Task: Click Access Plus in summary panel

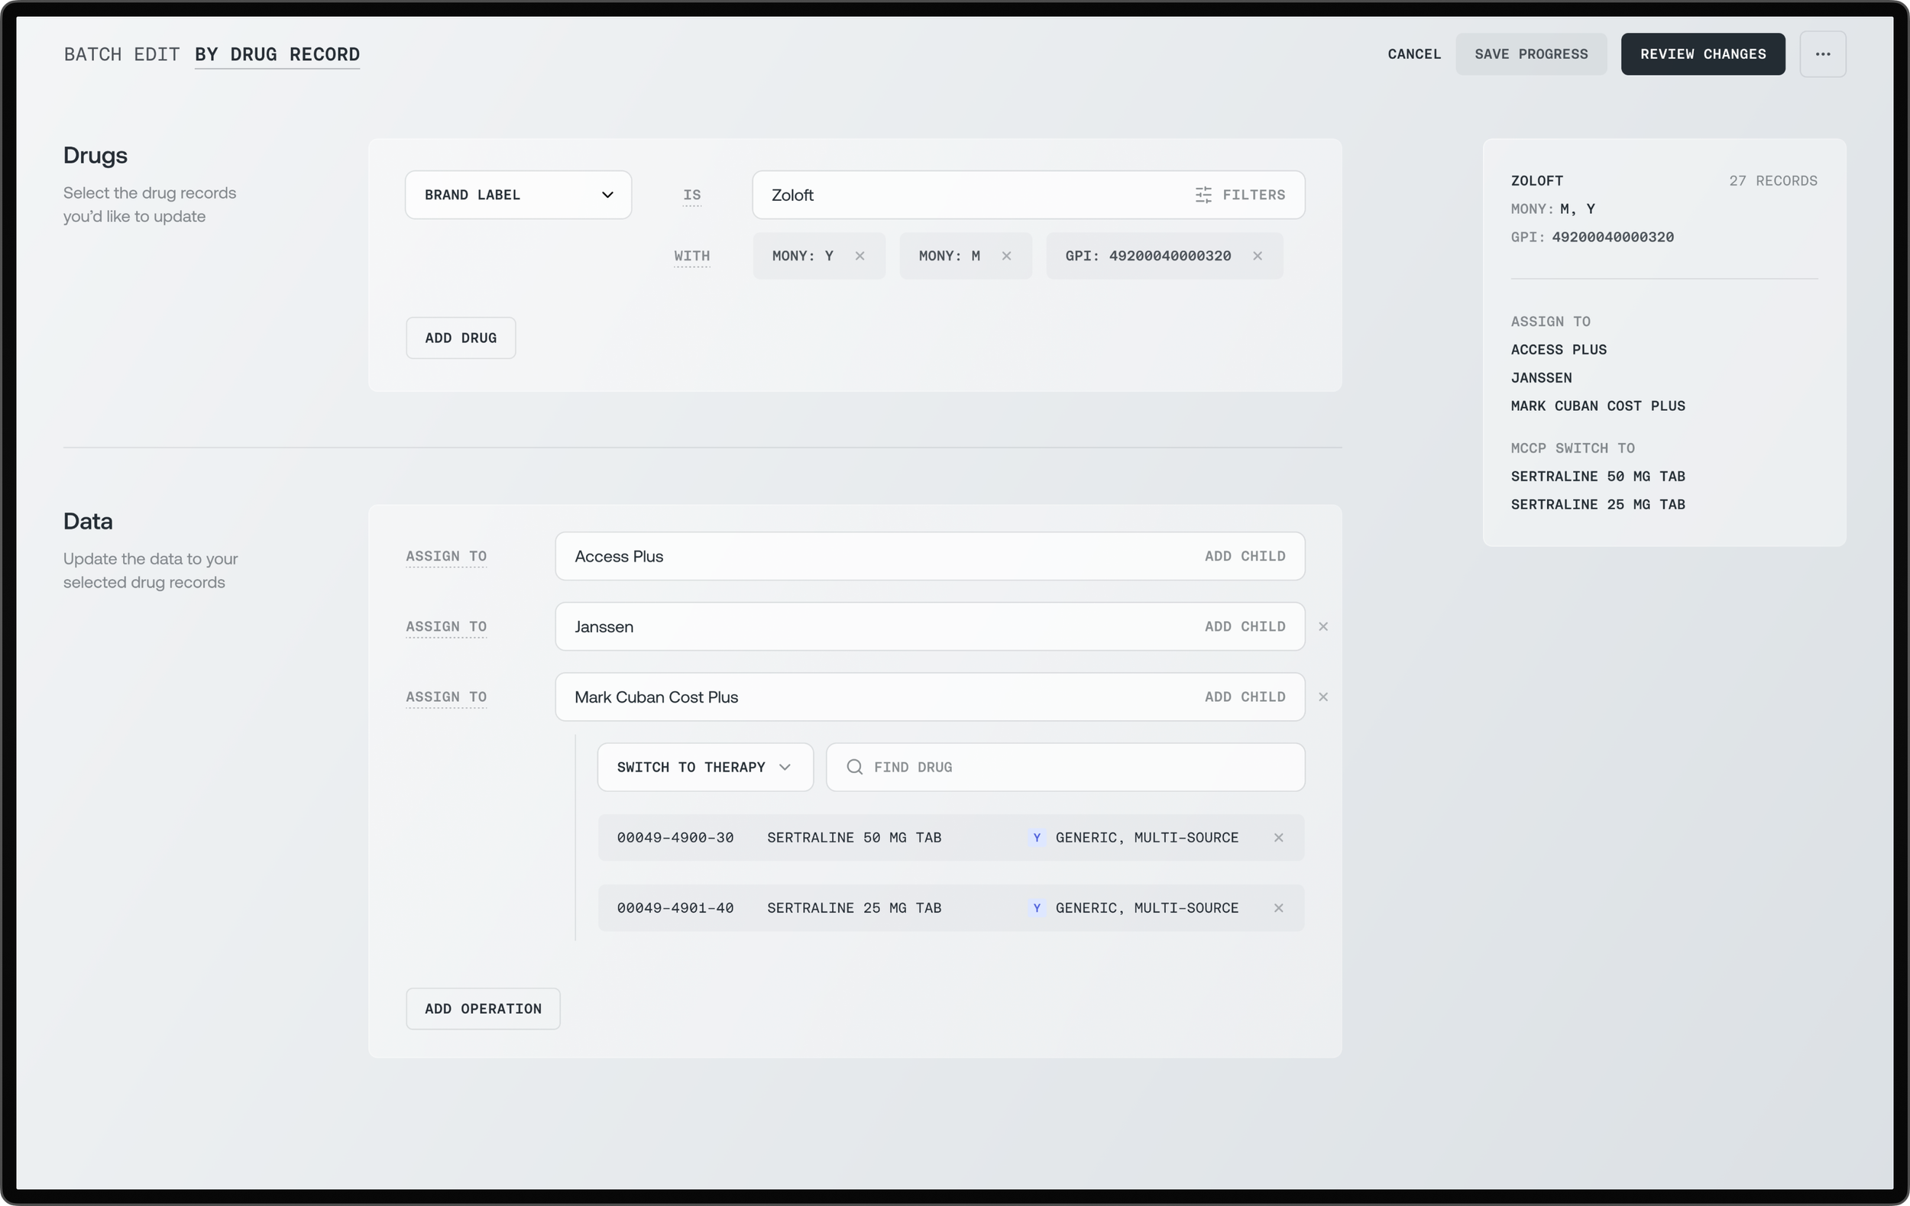Action: [1558, 350]
